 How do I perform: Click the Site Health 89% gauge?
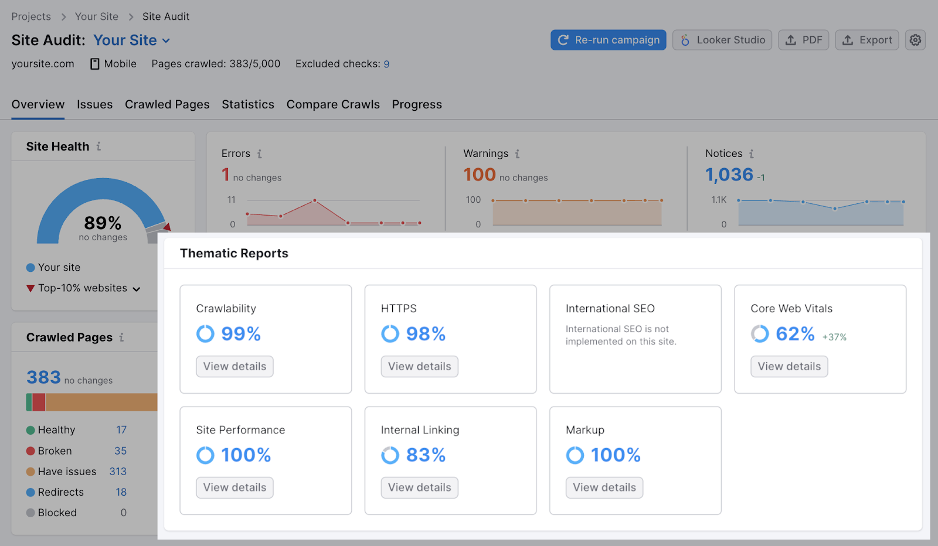pyautogui.click(x=103, y=211)
